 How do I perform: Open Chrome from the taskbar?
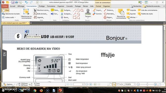(x=35, y=90)
